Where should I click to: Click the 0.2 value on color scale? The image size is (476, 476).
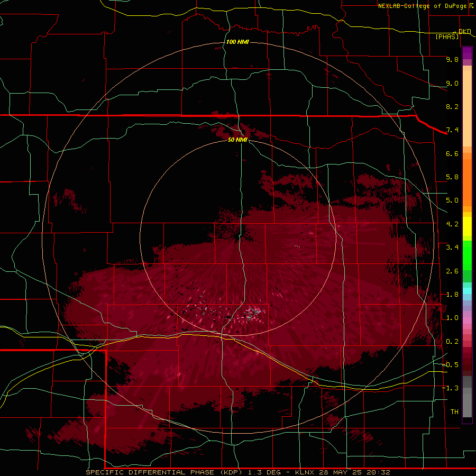coord(452,342)
